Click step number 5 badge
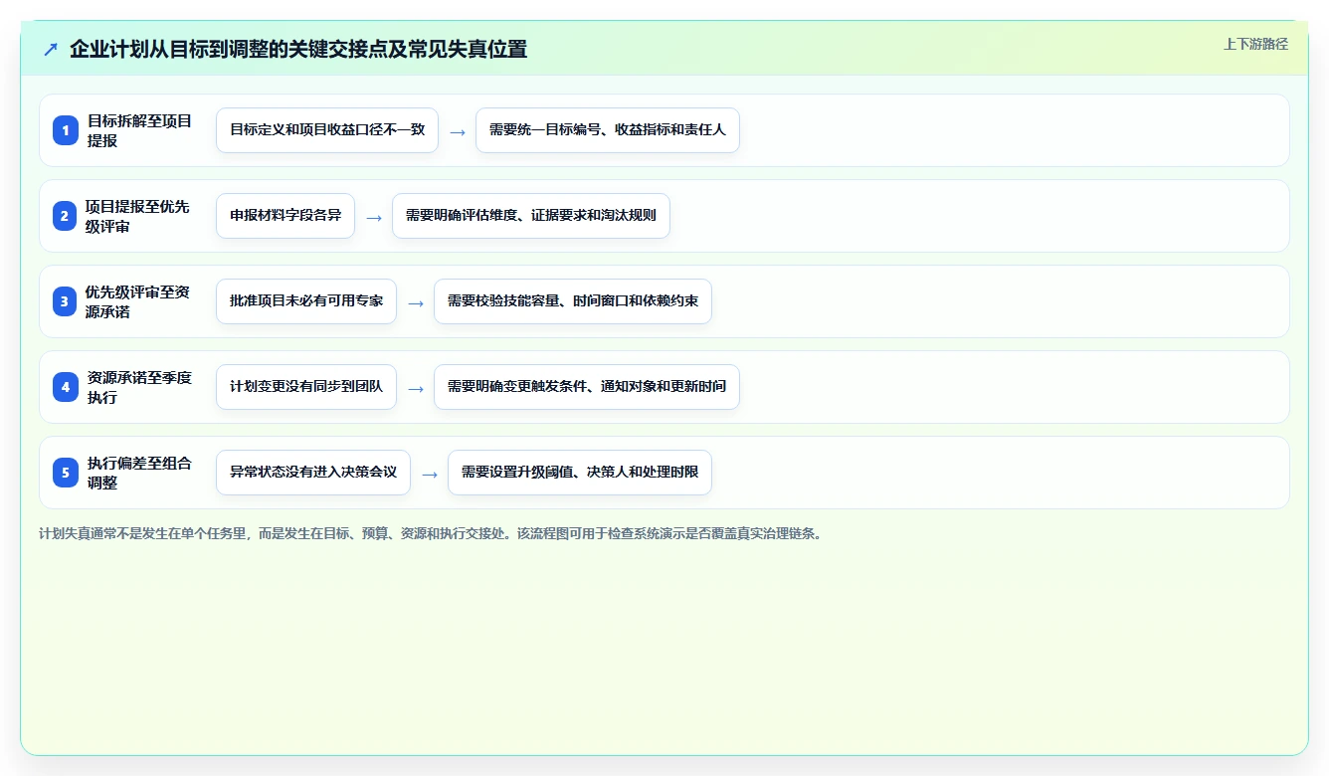This screenshot has height=776, width=1329. pos(66,473)
